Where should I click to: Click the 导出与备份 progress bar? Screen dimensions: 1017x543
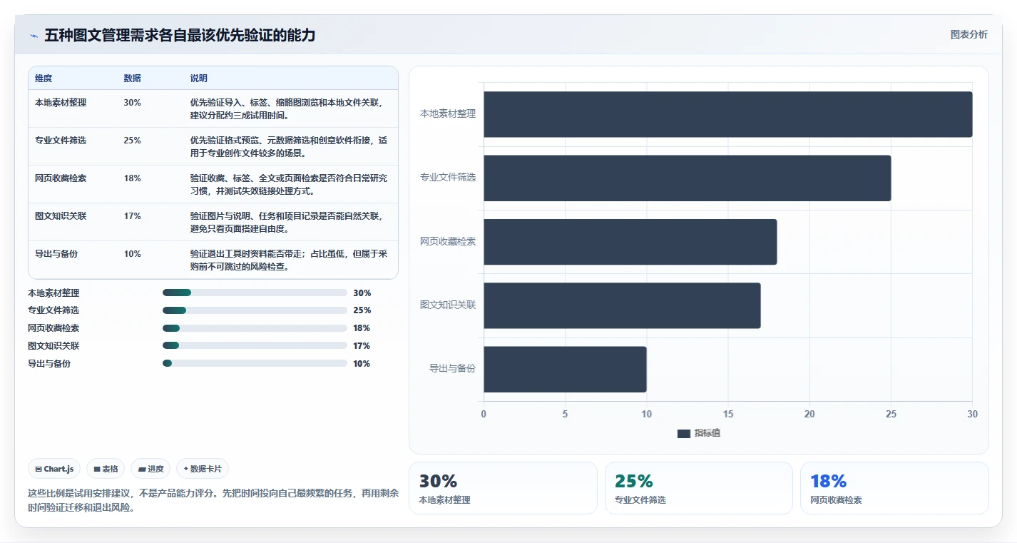click(x=255, y=363)
